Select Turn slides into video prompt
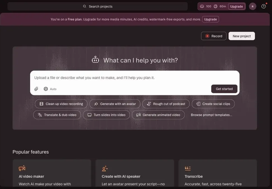This screenshot has height=189, width=272. [106, 115]
